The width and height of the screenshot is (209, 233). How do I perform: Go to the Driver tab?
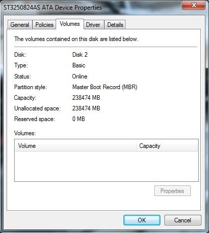pos(93,25)
